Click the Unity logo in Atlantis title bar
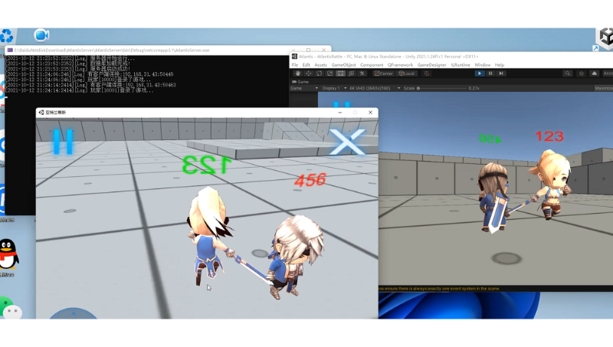Image resolution: width=613 pixels, height=347 pixels. click(294, 57)
